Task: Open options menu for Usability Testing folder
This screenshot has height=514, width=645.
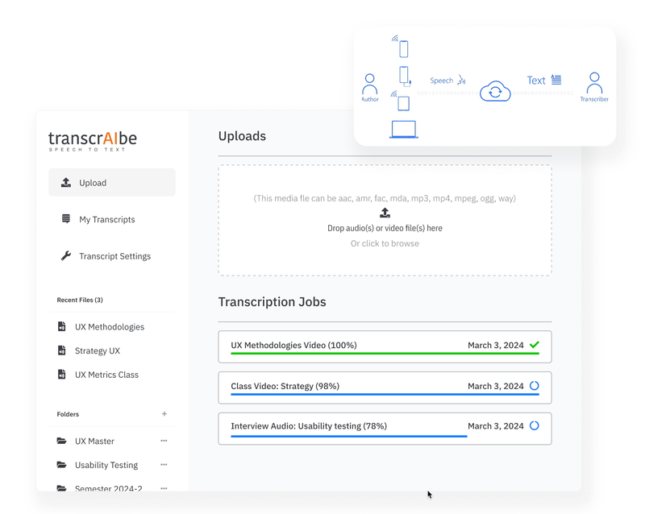Action: tap(164, 465)
